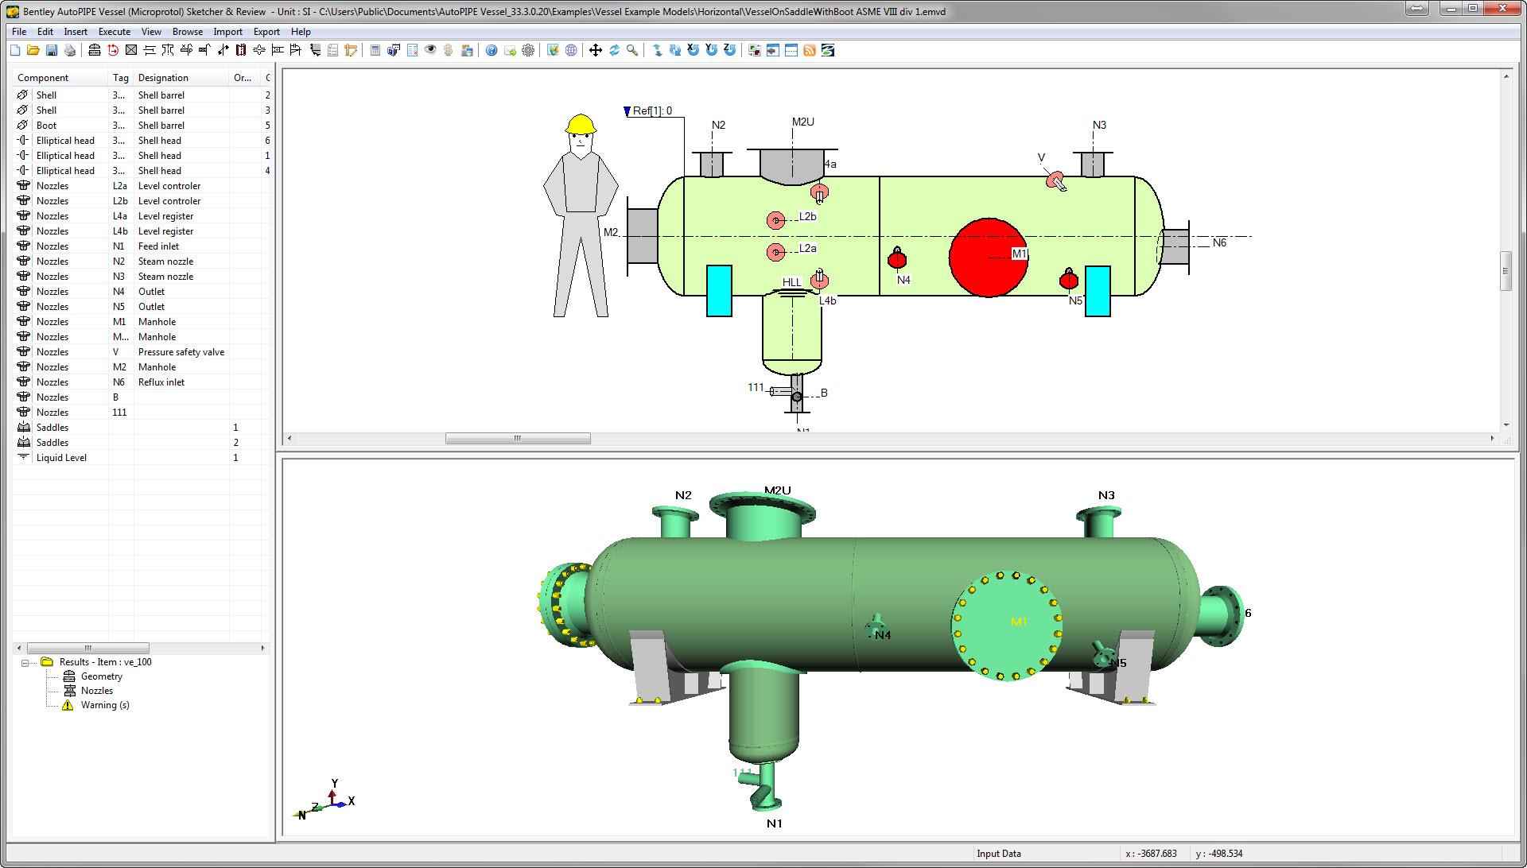Image resolution: width=1527 pixels, height=868 pixels.
Task: Save the model with the floppy disk icon
Action: click(x=52, y=50)
